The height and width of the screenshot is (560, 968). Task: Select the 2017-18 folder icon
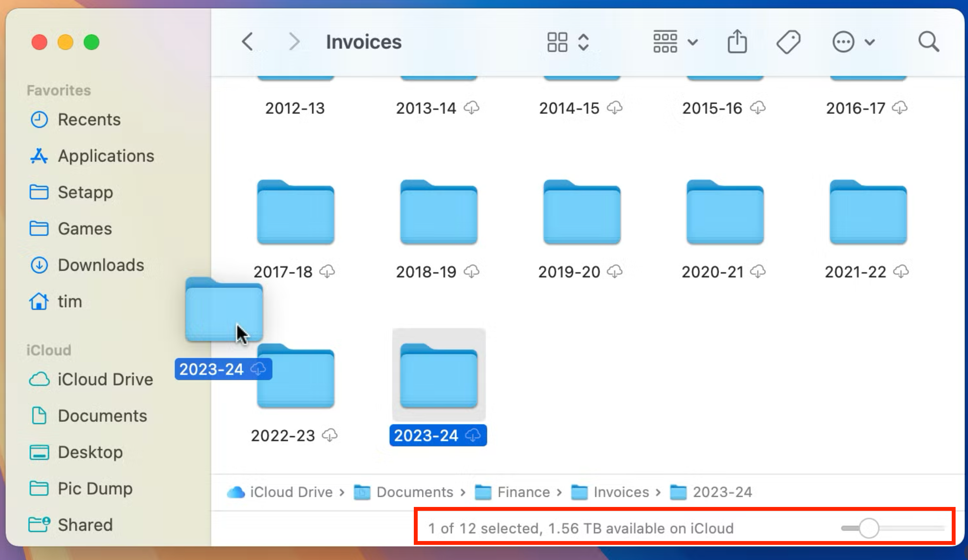coord(296,212)
